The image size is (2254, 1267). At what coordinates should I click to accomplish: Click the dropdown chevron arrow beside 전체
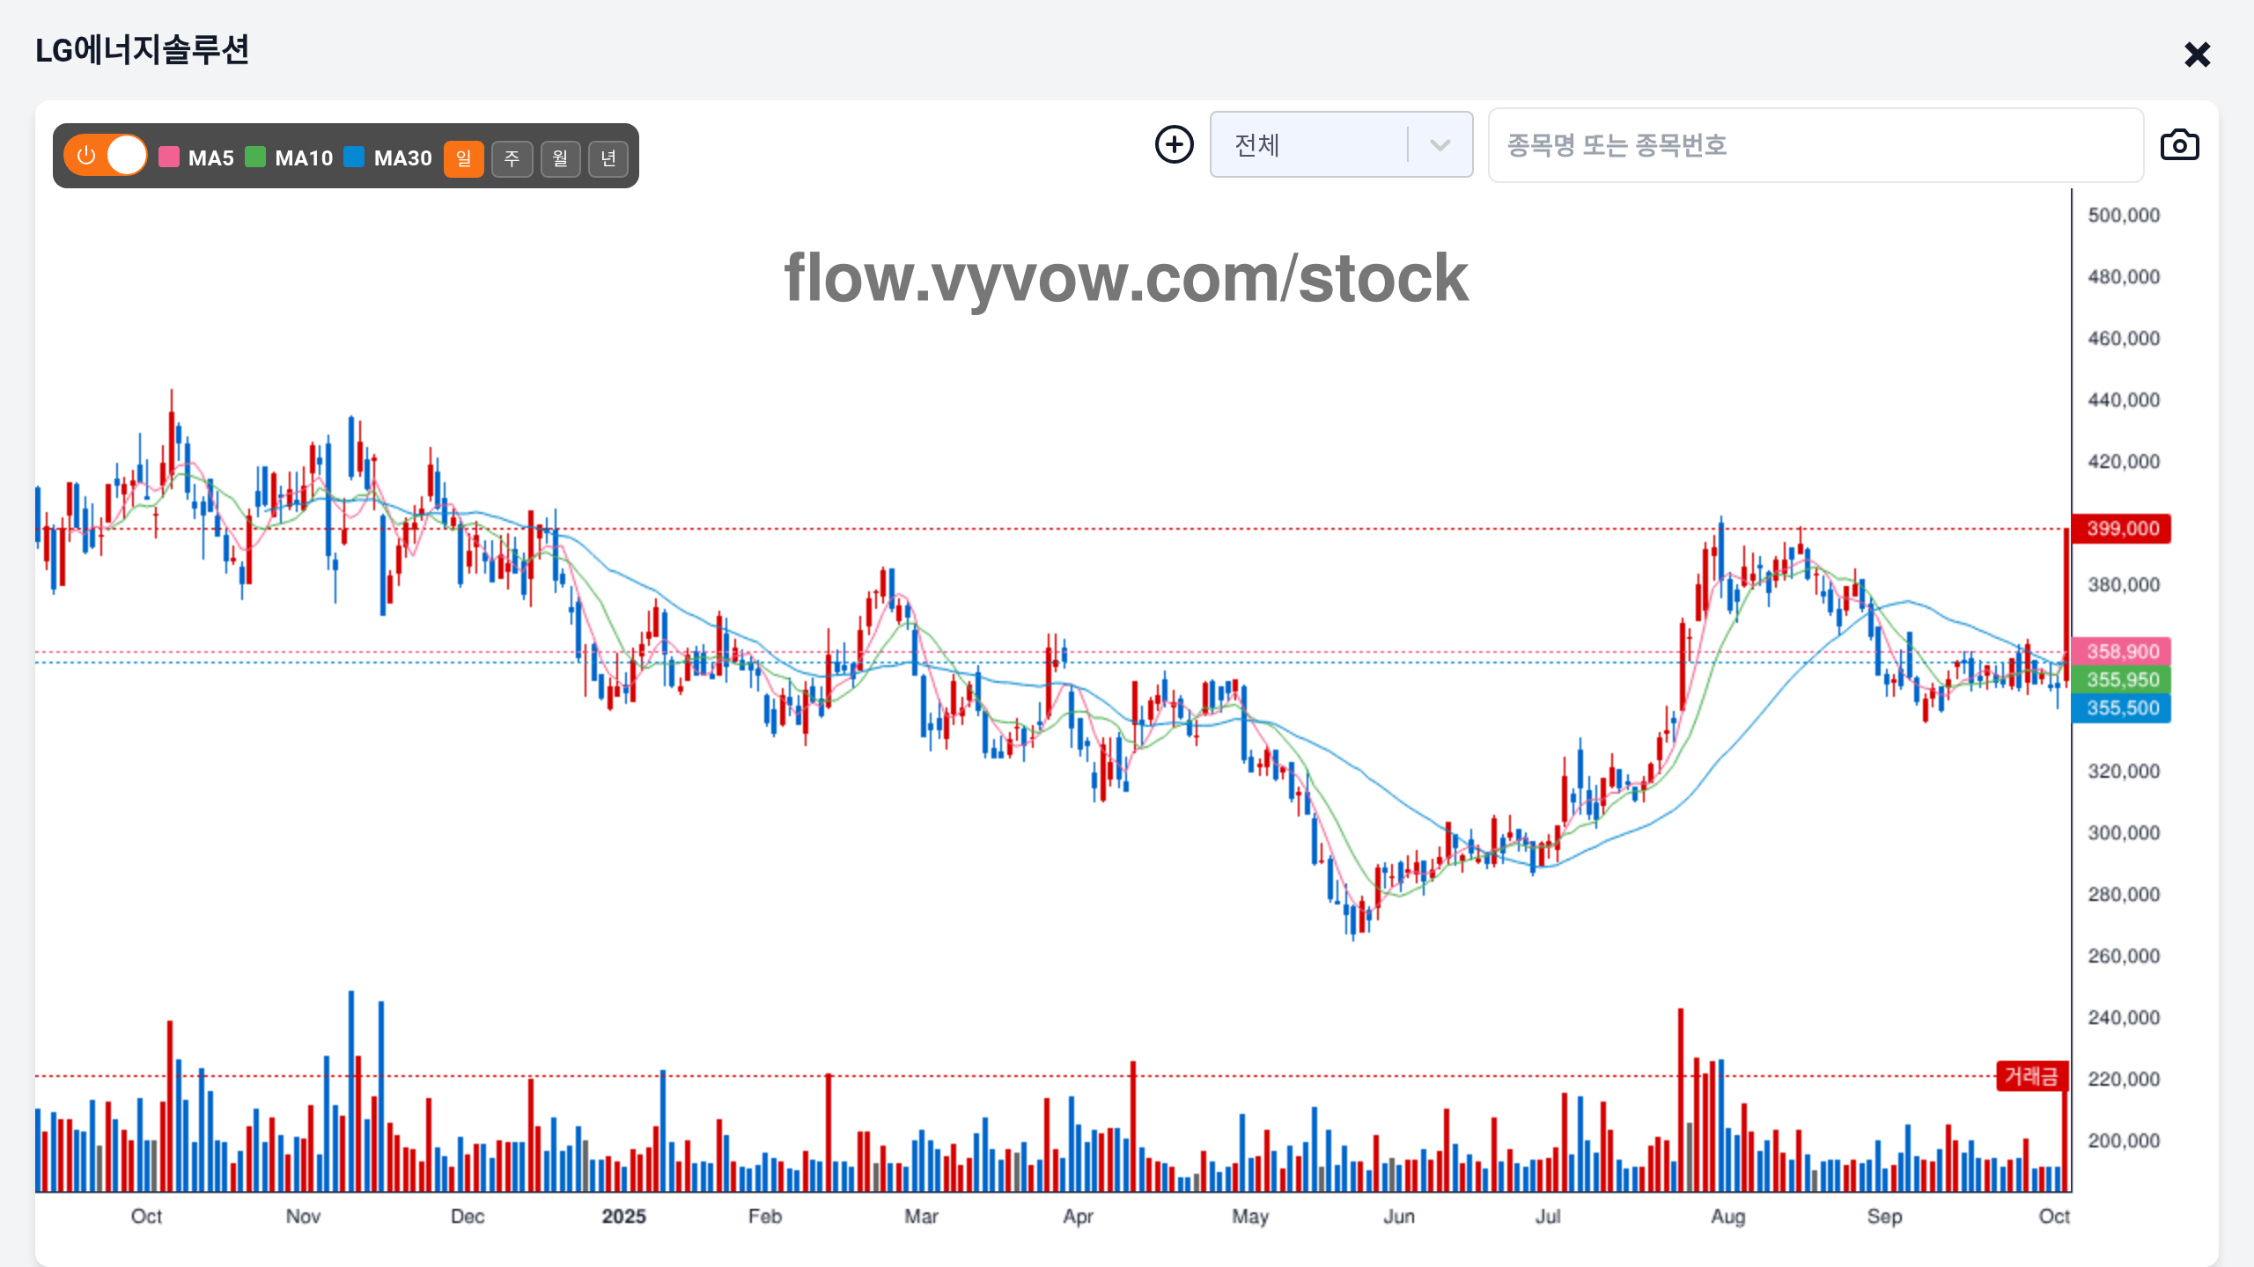(x=1440, y=145)
